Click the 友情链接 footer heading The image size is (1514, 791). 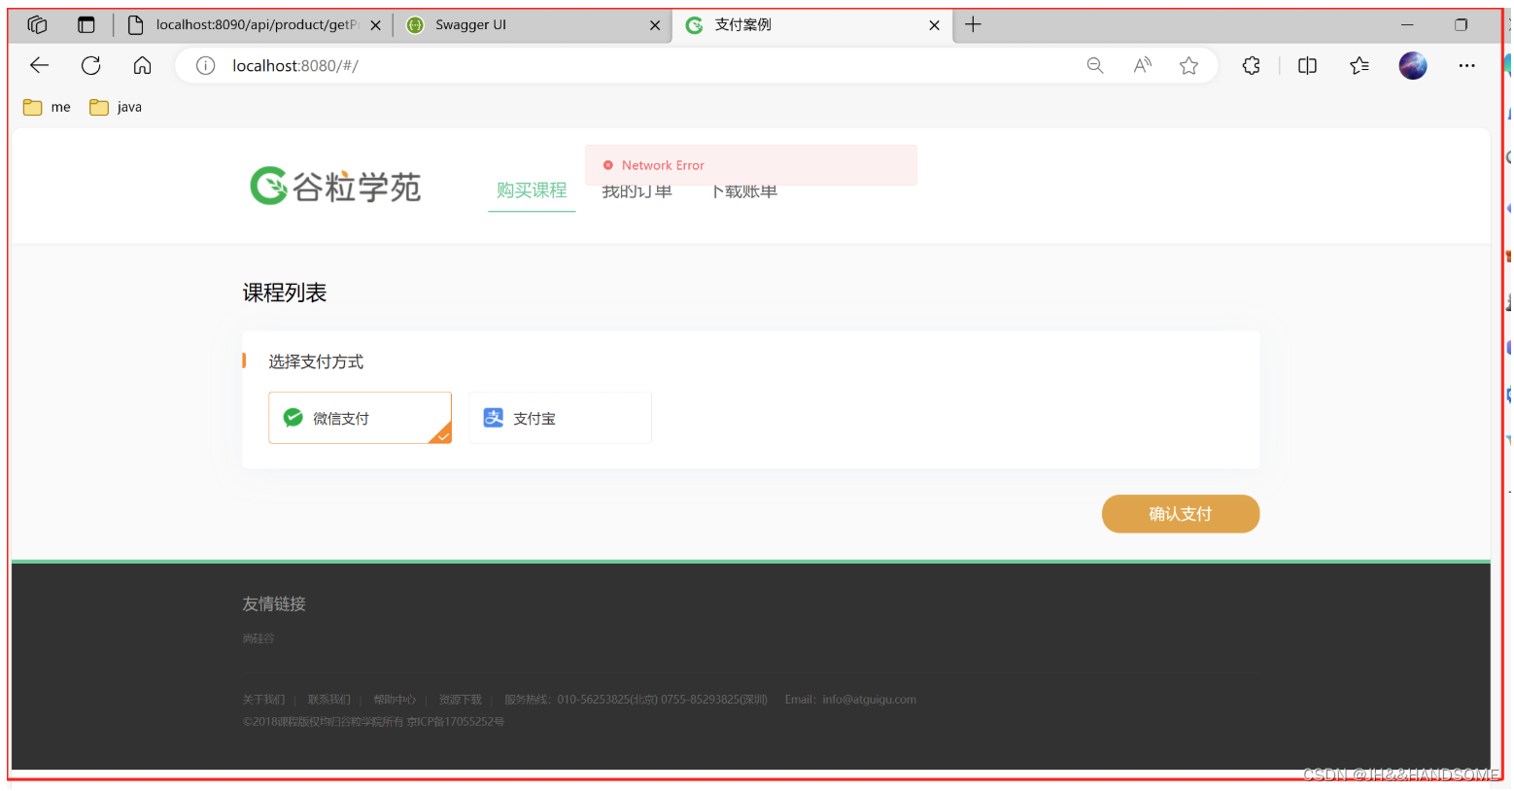(x=274, y=603)
